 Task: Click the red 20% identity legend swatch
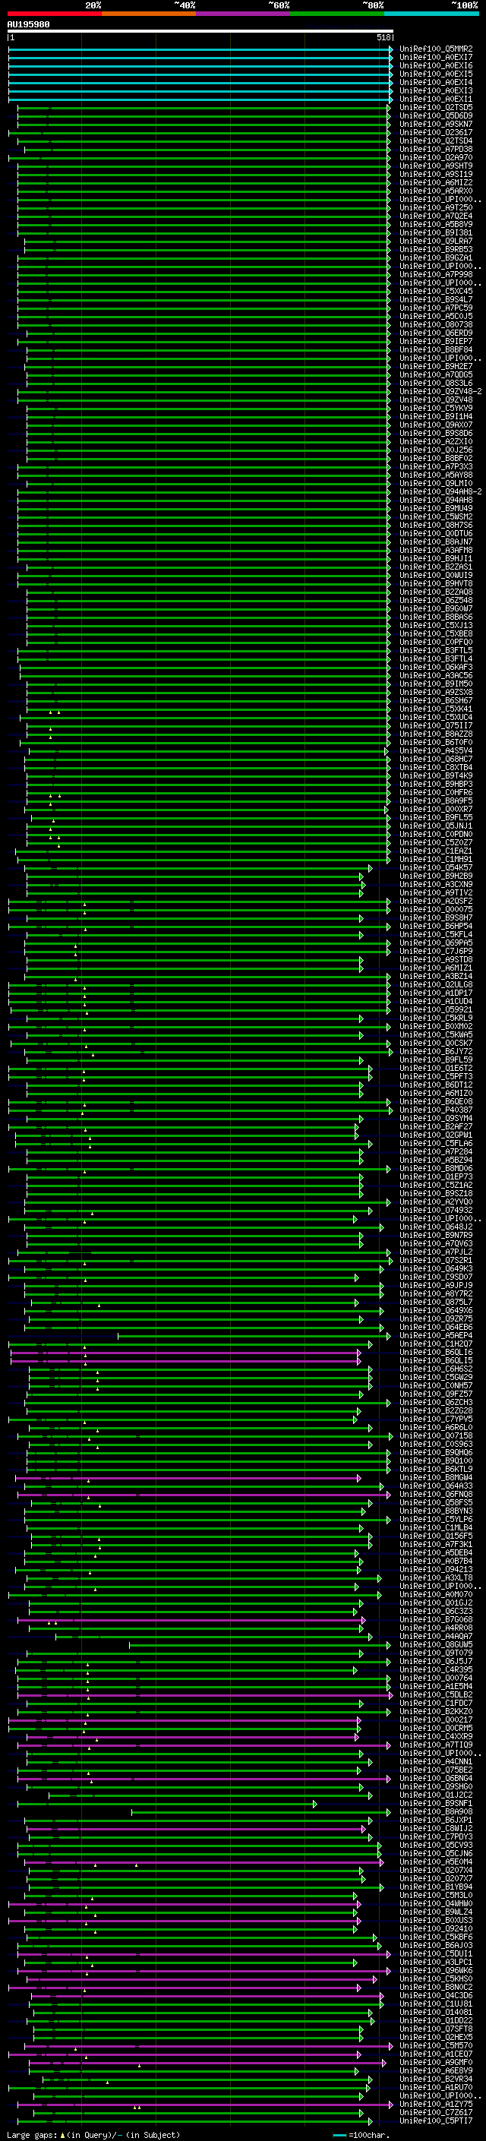coord(54,14)
